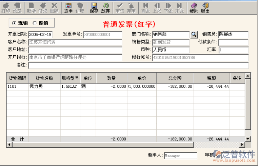Screen dimensions: 259x166
Task: Click the table's vertical scrollbar up arrow
Action: coord(247,76)
